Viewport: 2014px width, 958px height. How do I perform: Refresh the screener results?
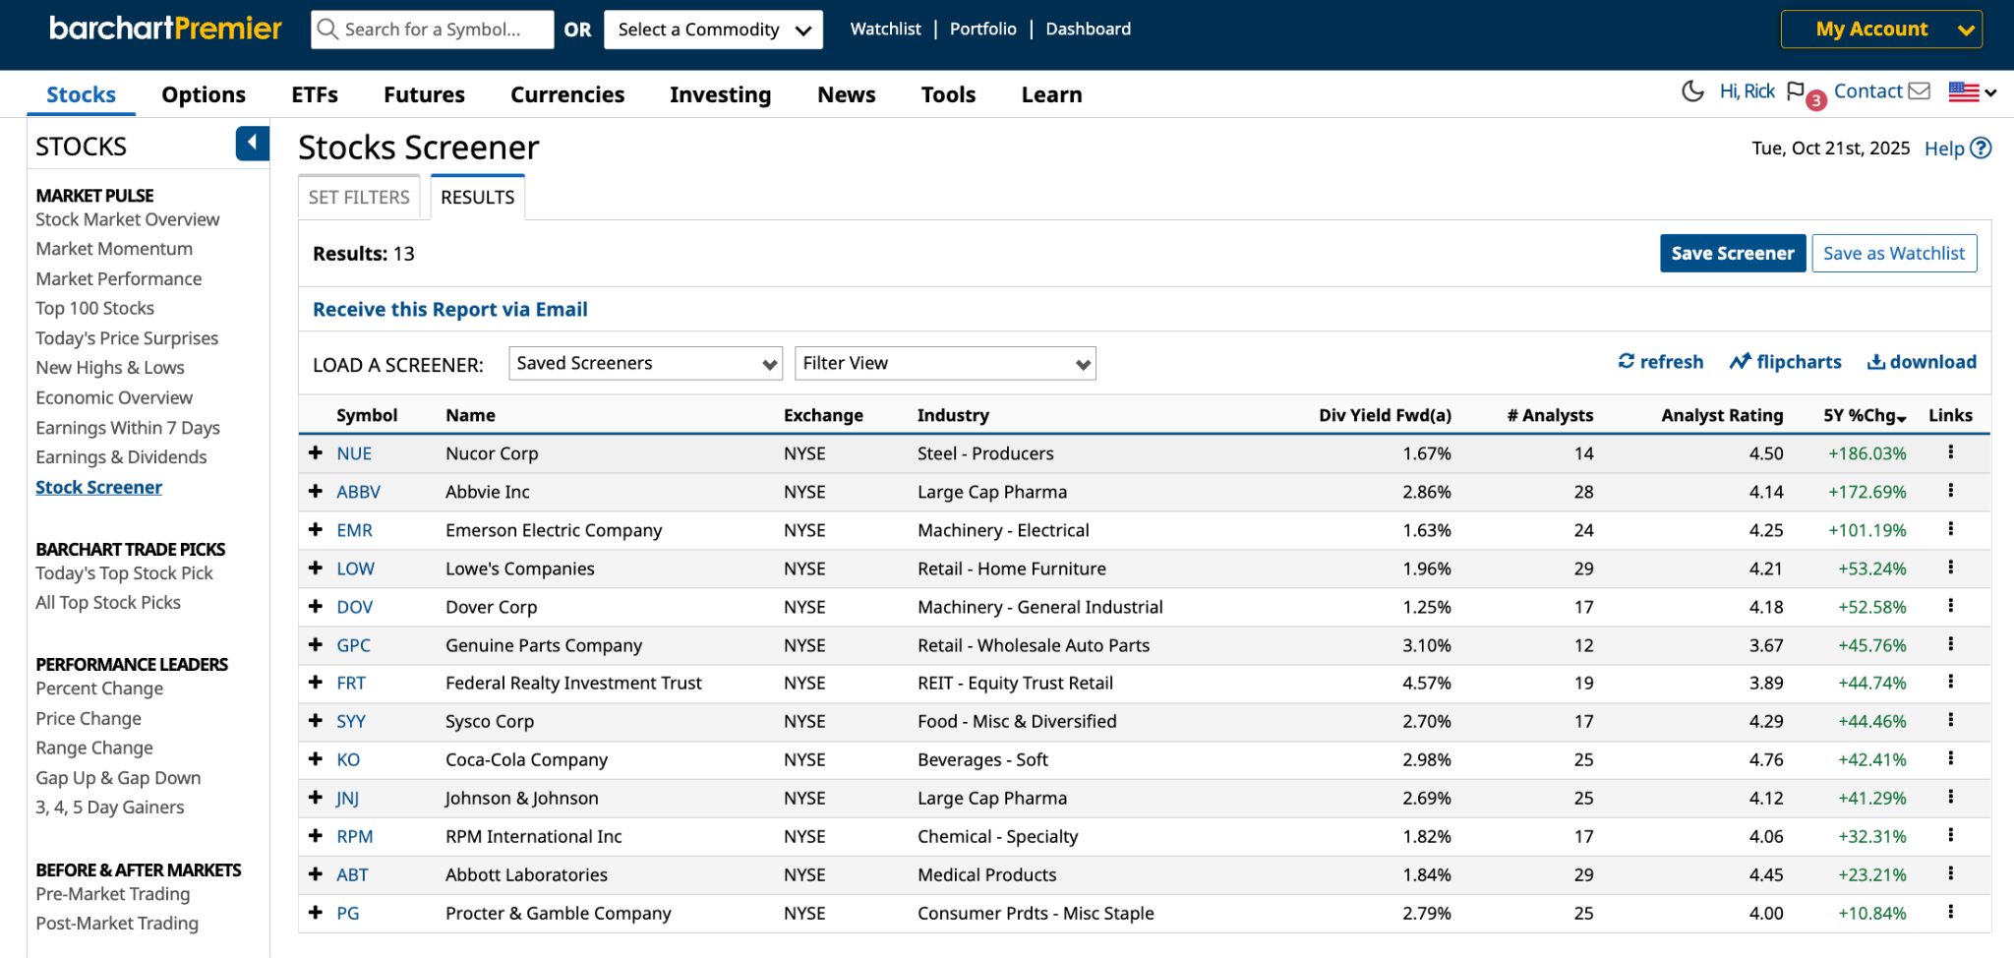(1660, 362)
